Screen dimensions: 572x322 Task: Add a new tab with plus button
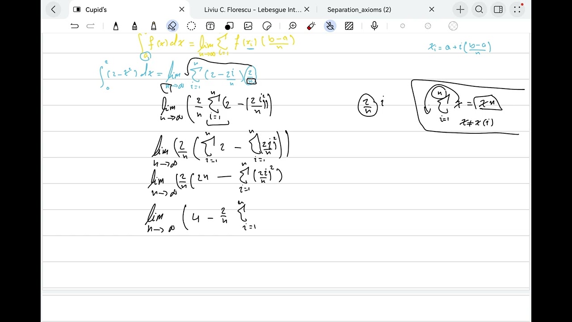click(x=460, y=9)
